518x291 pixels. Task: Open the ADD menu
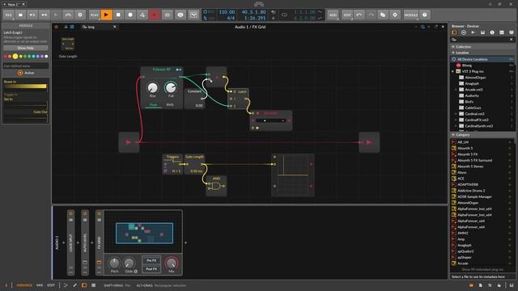(333, 15)
